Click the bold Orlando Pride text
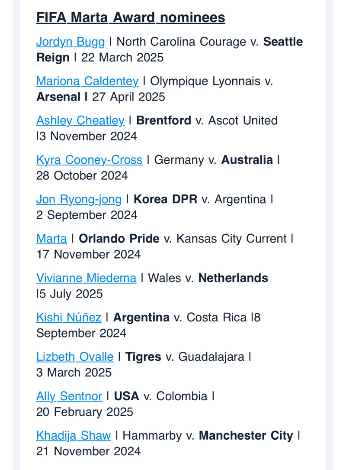Image resolution: width=346 pixels, height=470 pixels. tap(119, 239)
